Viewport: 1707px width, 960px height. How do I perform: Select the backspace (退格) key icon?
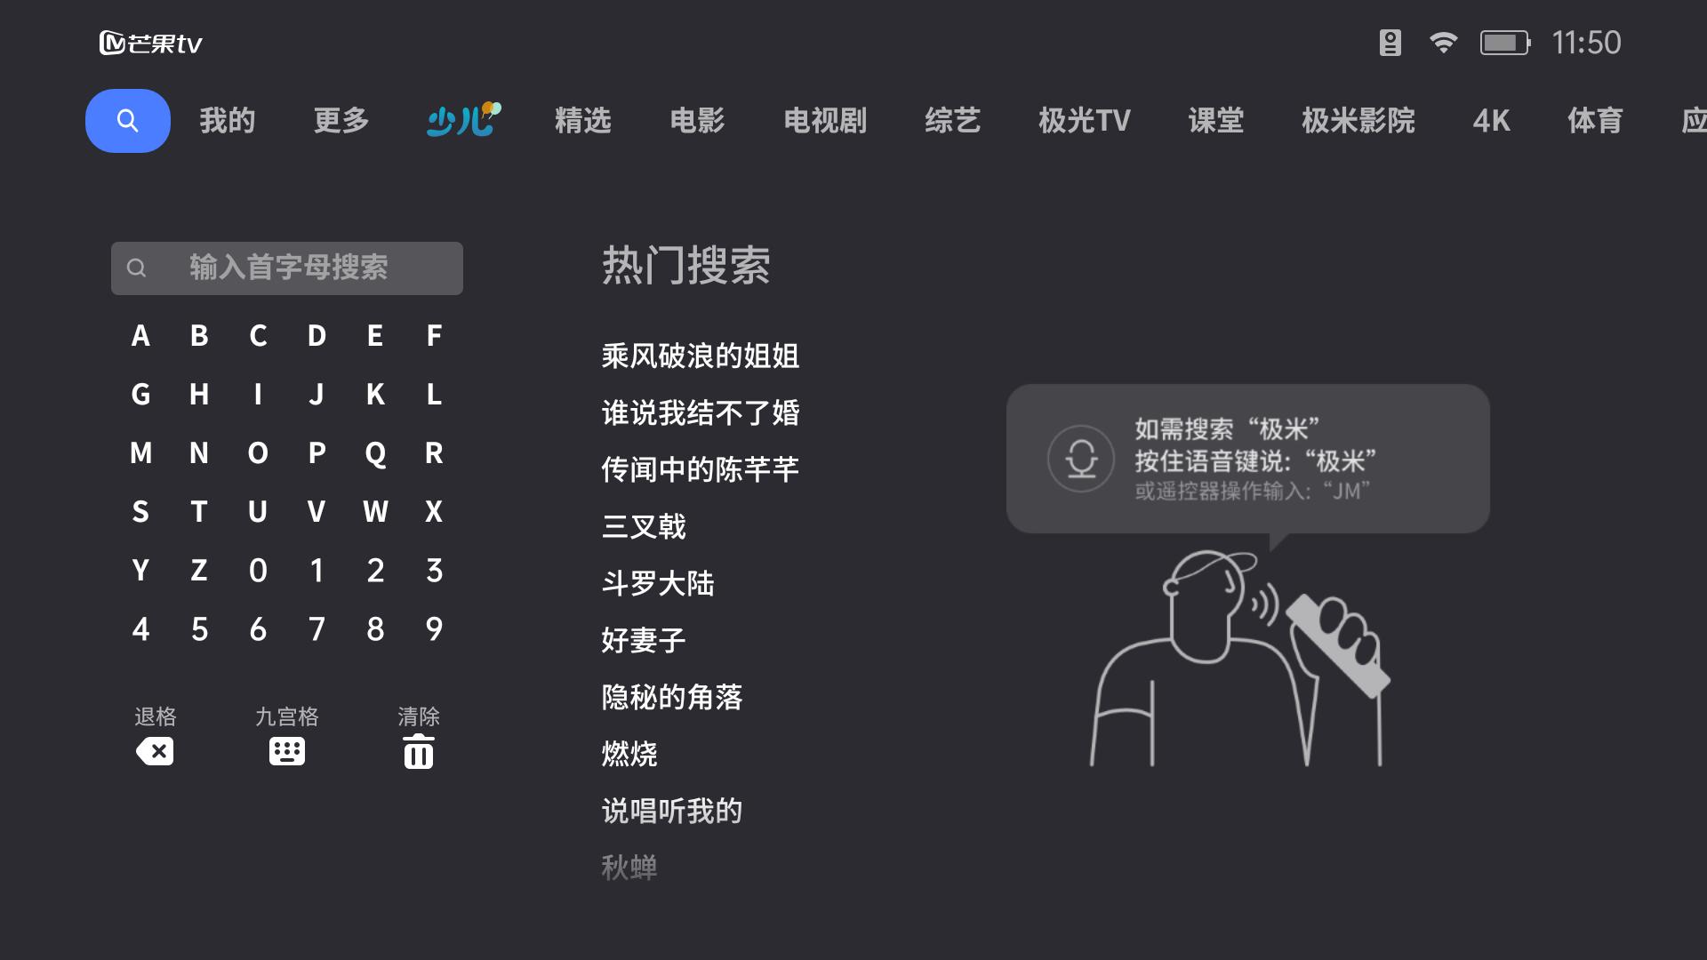(156, 751)
